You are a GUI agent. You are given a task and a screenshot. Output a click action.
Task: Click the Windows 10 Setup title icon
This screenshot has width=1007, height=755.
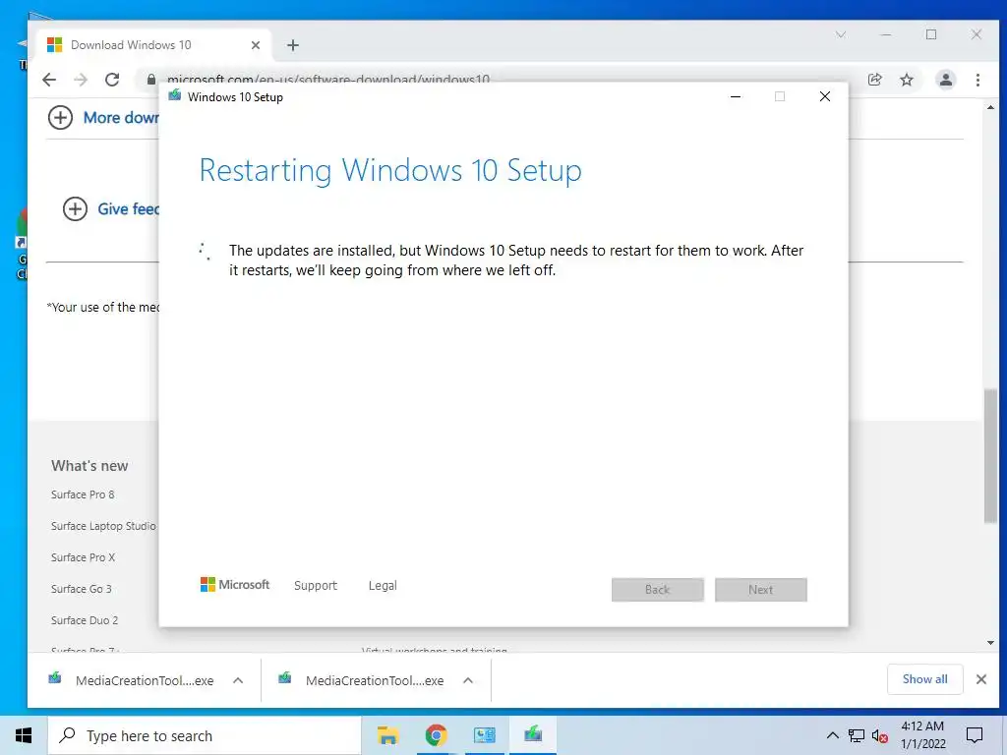coord(175,96)
